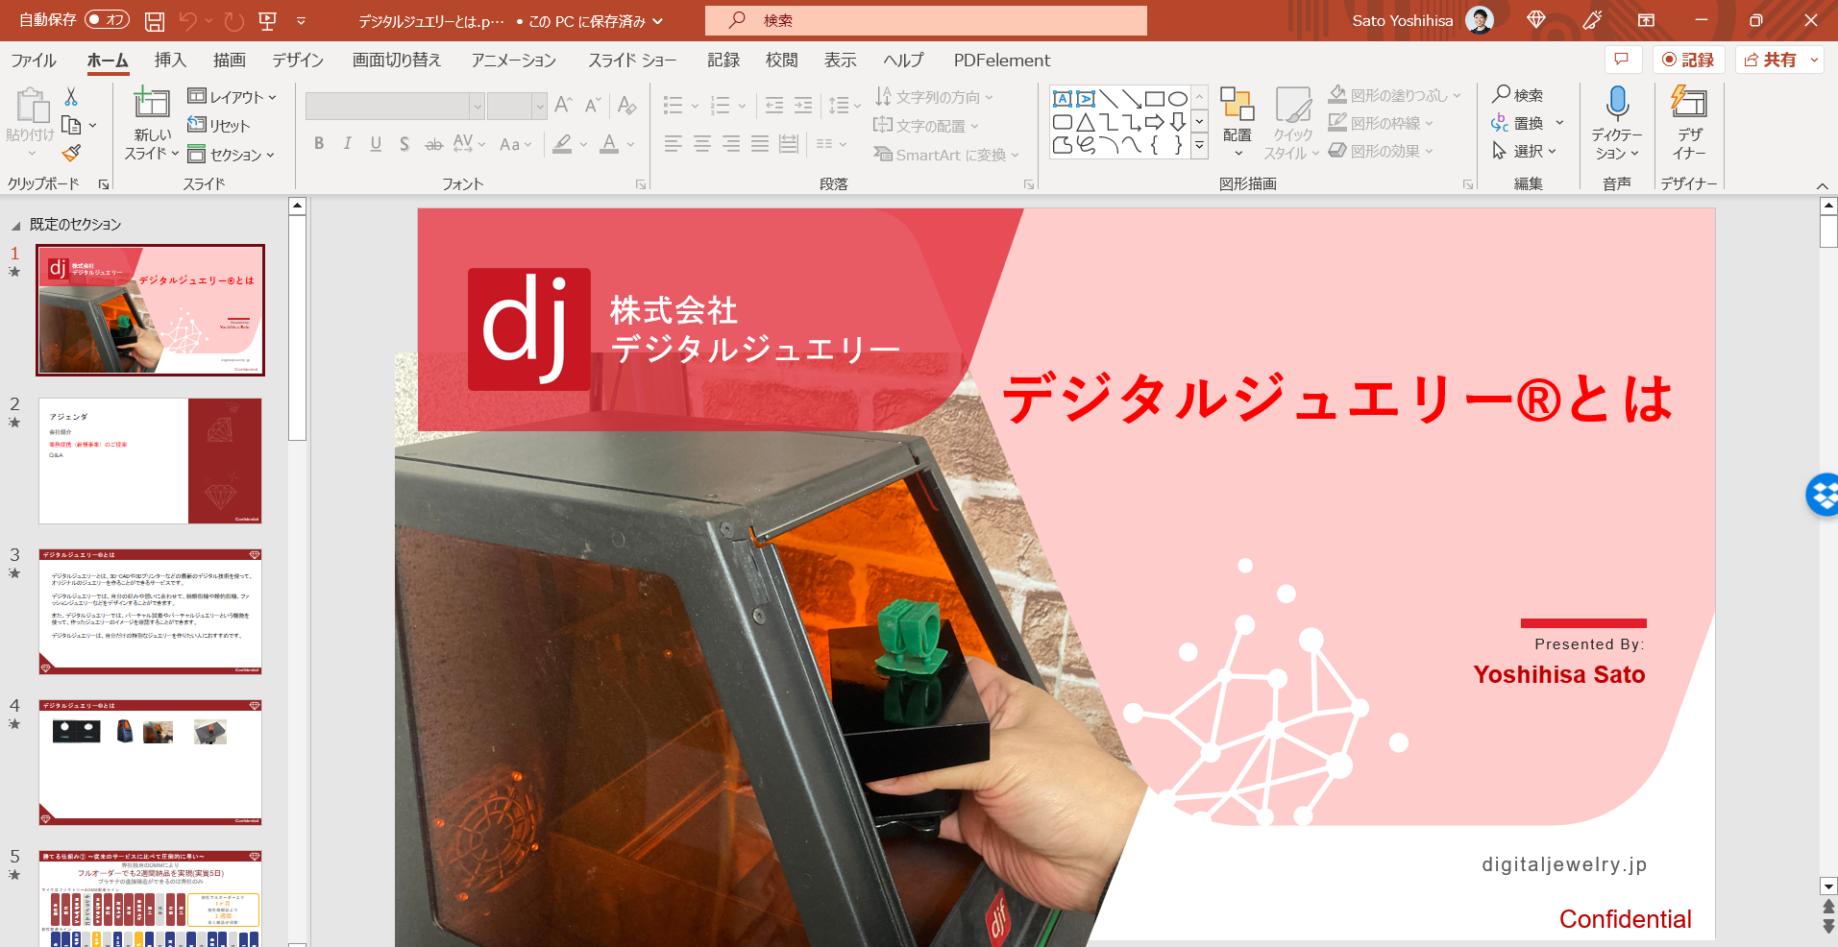Viewport: 1838px width, 947px height.
Task: Click the Cut scissors icon
Action: tap(70, 96)
